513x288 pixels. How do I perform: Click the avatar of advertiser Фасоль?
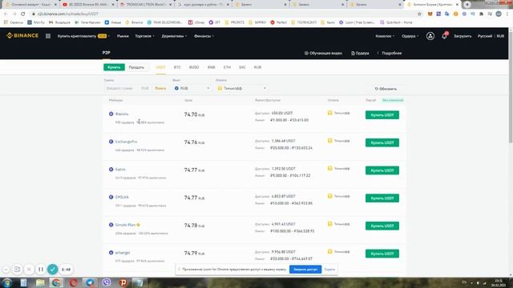(111, 114)
